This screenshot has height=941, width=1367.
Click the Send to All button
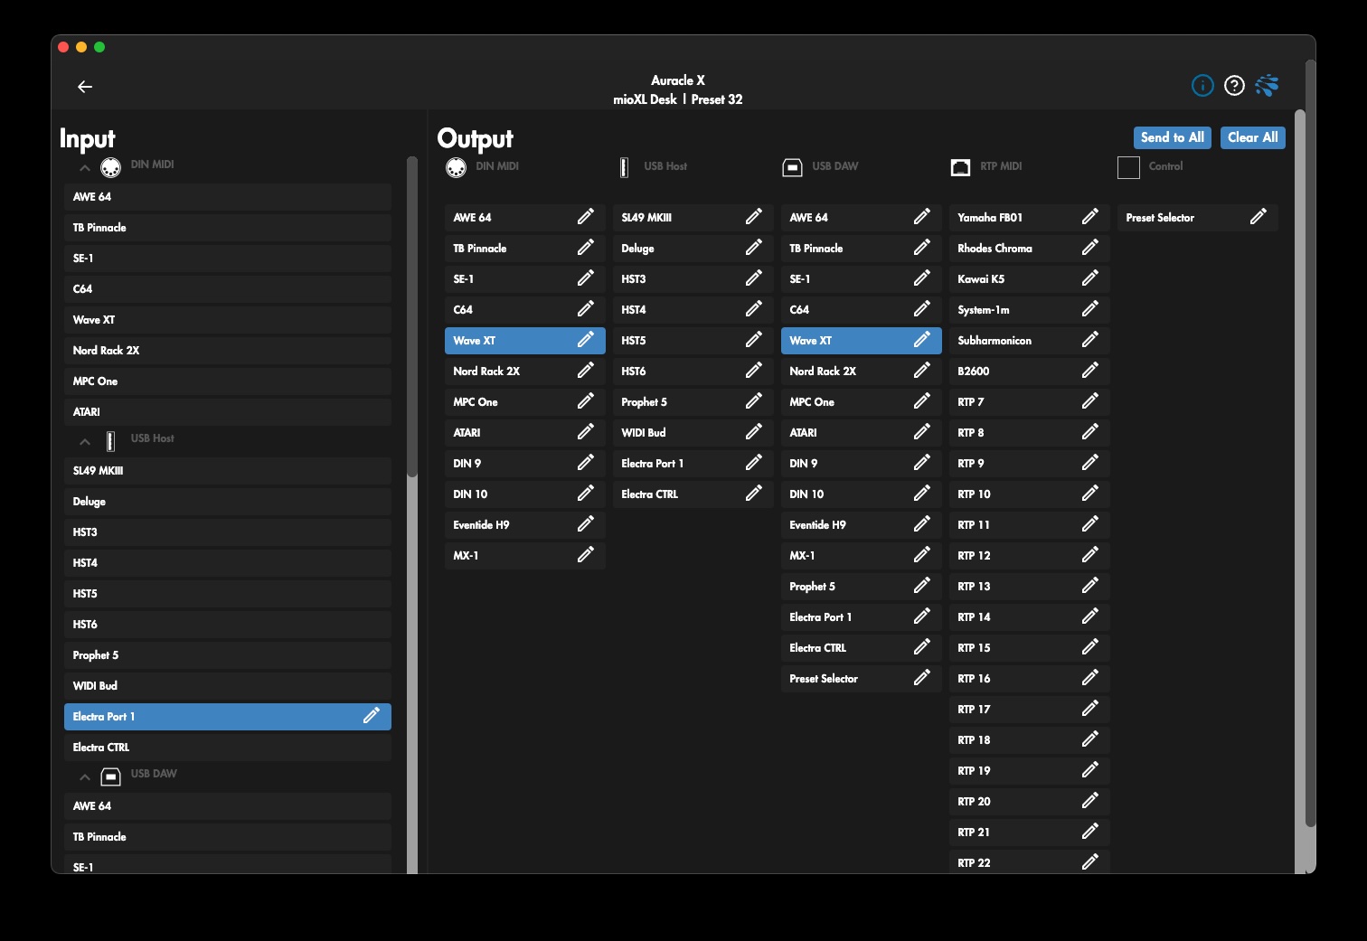(1172, 137)
